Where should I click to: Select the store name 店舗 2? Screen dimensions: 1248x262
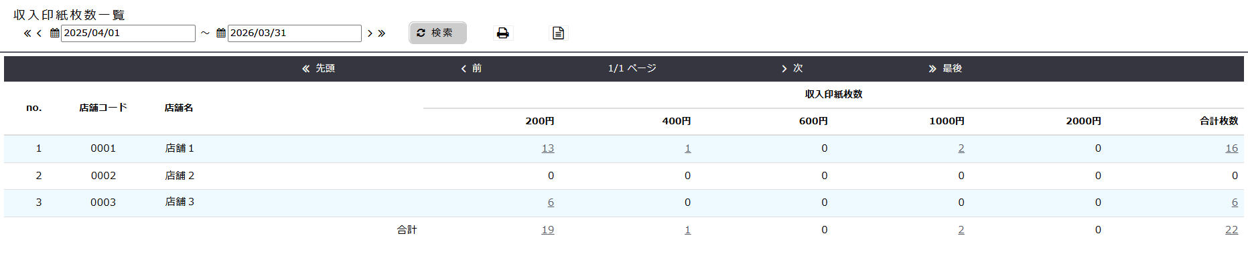coord(180,176)
